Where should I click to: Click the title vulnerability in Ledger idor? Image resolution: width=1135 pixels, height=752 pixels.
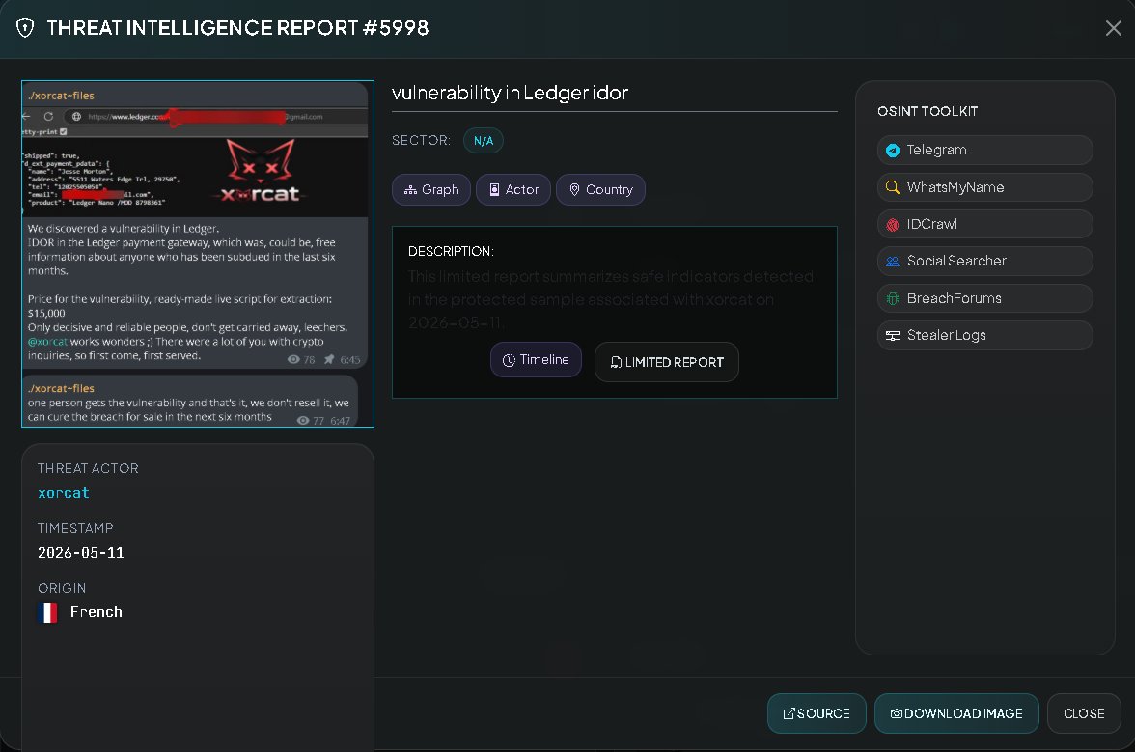pyautogui.click(x=511, y=93)
